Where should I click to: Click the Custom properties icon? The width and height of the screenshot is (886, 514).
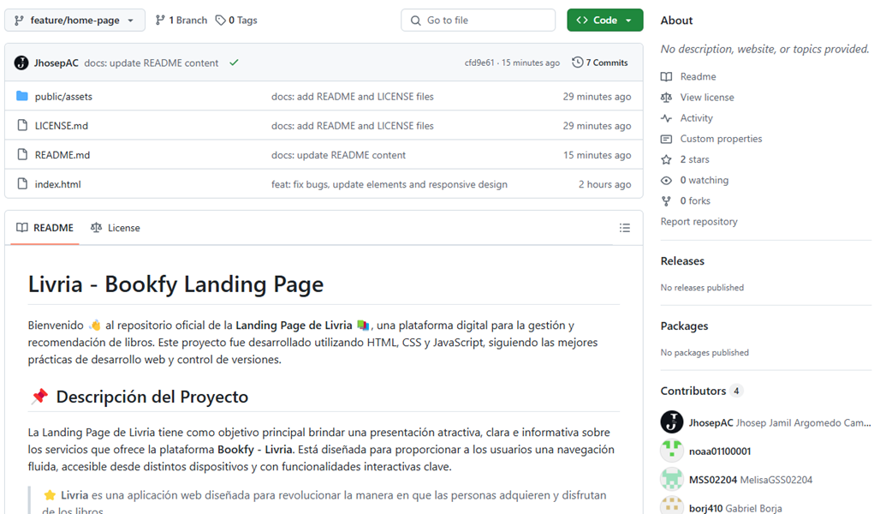coord(667,139)
